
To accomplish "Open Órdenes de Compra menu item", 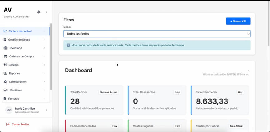I will click(25, 56).
